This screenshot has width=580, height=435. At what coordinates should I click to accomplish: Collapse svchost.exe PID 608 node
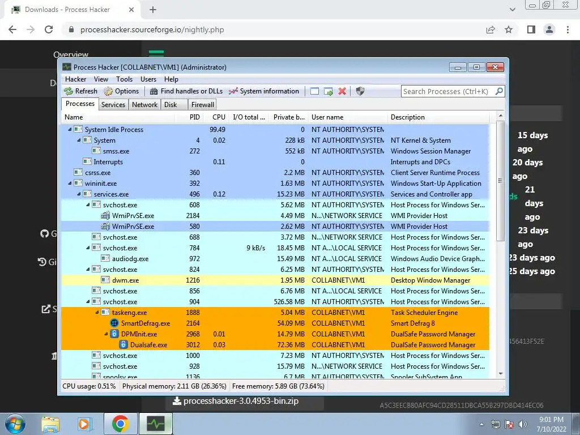(88, 204)
